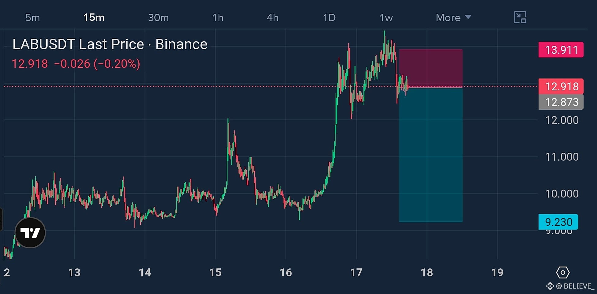The width and height of the screenshot is (597, 294).
Task: Switch to the 1w timeframe
Action: (386, 18)
